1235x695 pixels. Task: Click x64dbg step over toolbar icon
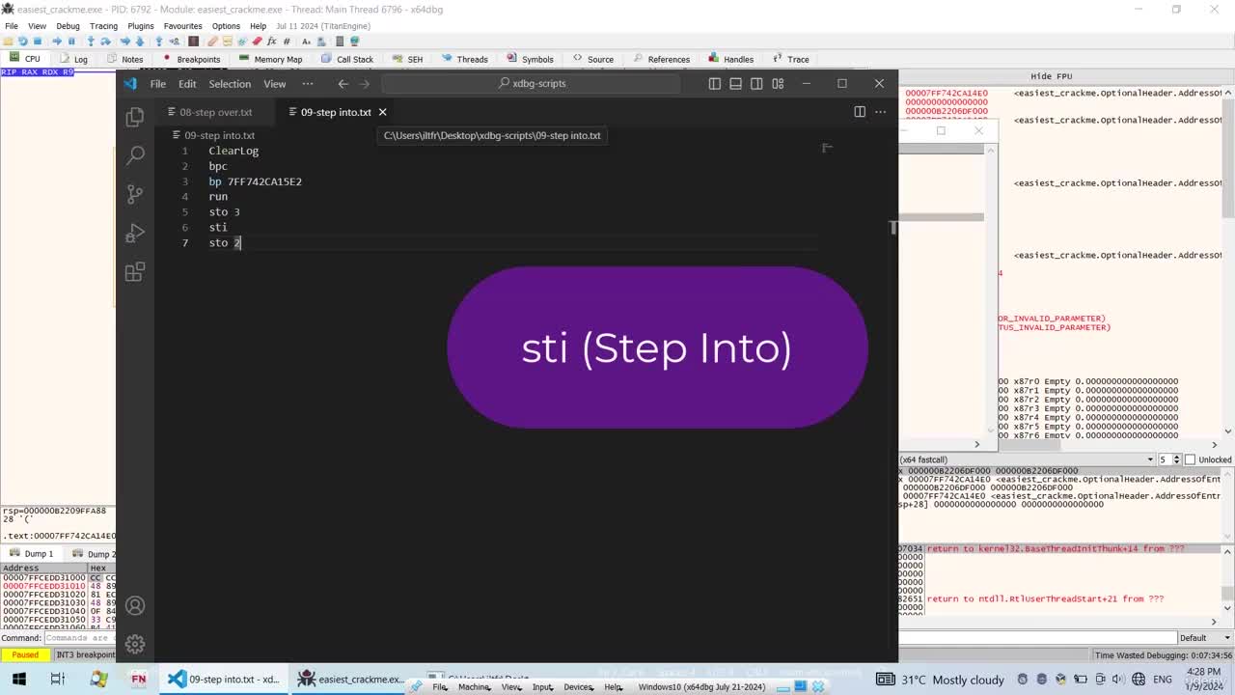point(105,42)
